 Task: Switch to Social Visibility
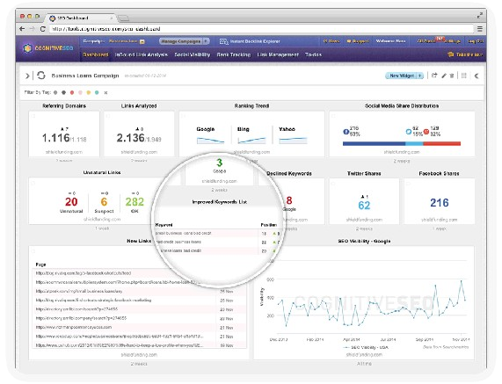(192, 54)
